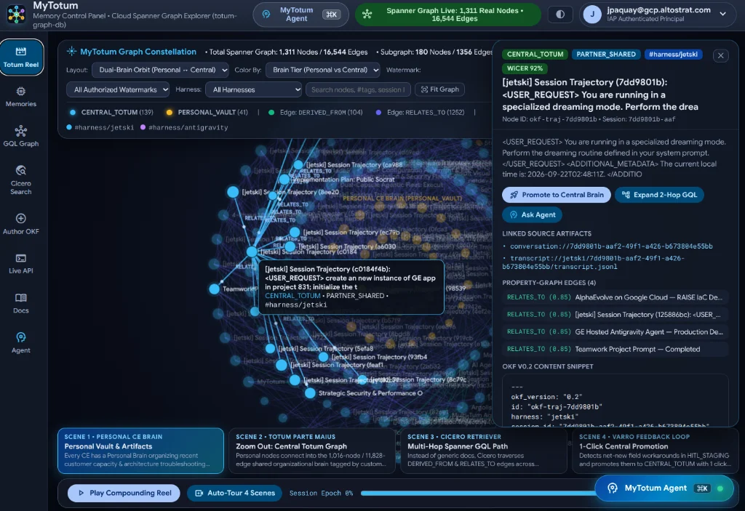The width and height of the screenshot is (745, 511).
Task: Toggle Edge: RELATES_TO (1252) legend
Action: [x=420, y=112]
